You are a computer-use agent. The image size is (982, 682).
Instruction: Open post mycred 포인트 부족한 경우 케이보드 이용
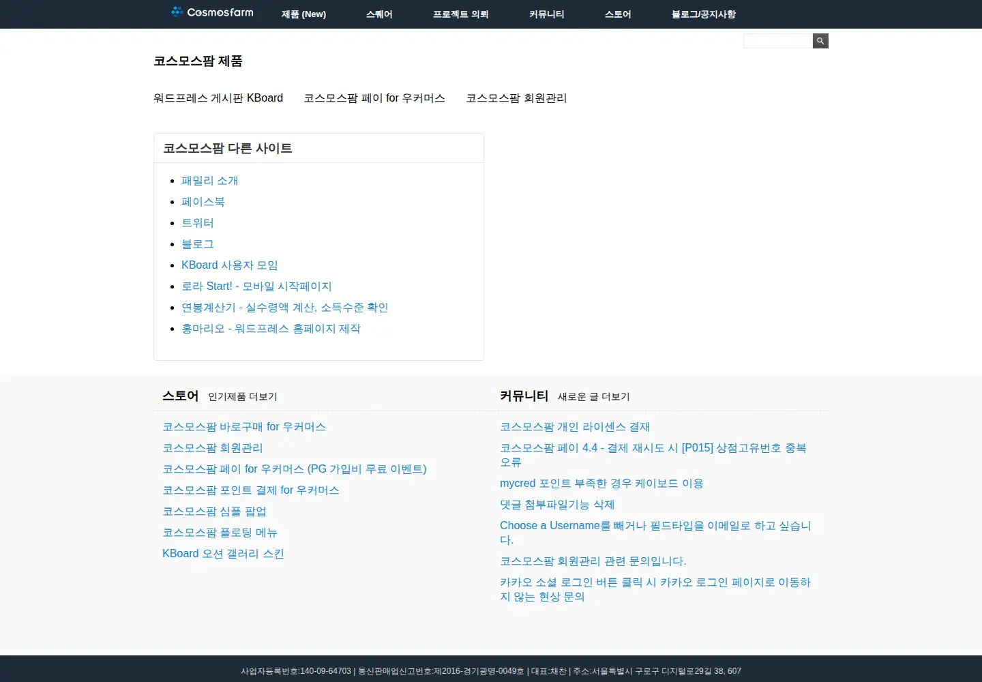pos(601,484)
